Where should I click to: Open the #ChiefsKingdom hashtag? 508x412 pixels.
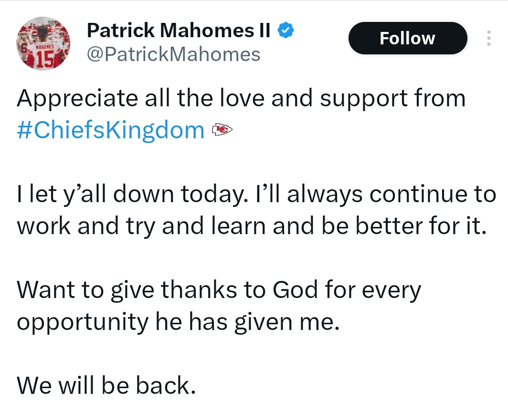click(110, 131)
